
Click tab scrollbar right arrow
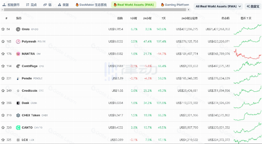(189, 10)
